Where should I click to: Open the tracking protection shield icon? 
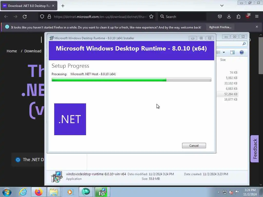(42, 17)
